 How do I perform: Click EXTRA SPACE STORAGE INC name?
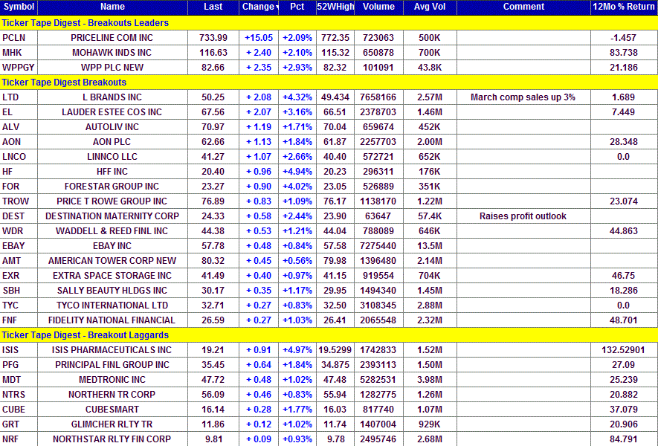coord(112,276)
